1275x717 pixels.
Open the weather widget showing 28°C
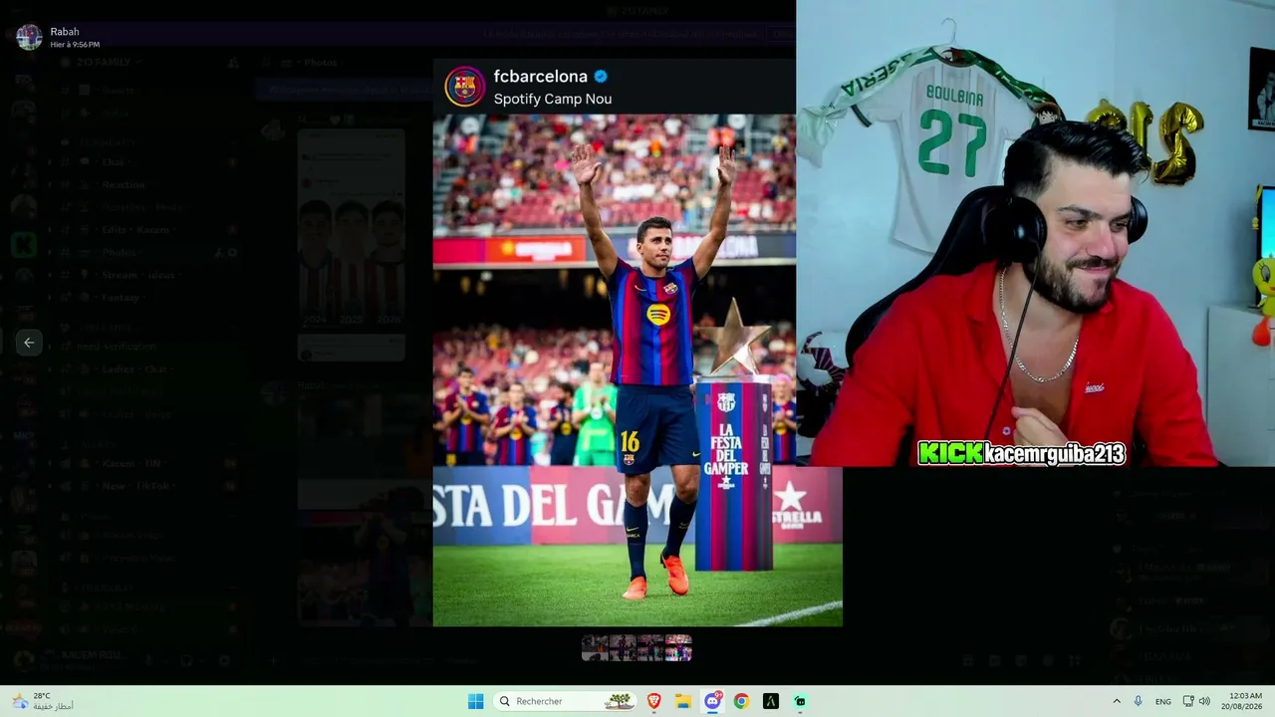[42, 701]
